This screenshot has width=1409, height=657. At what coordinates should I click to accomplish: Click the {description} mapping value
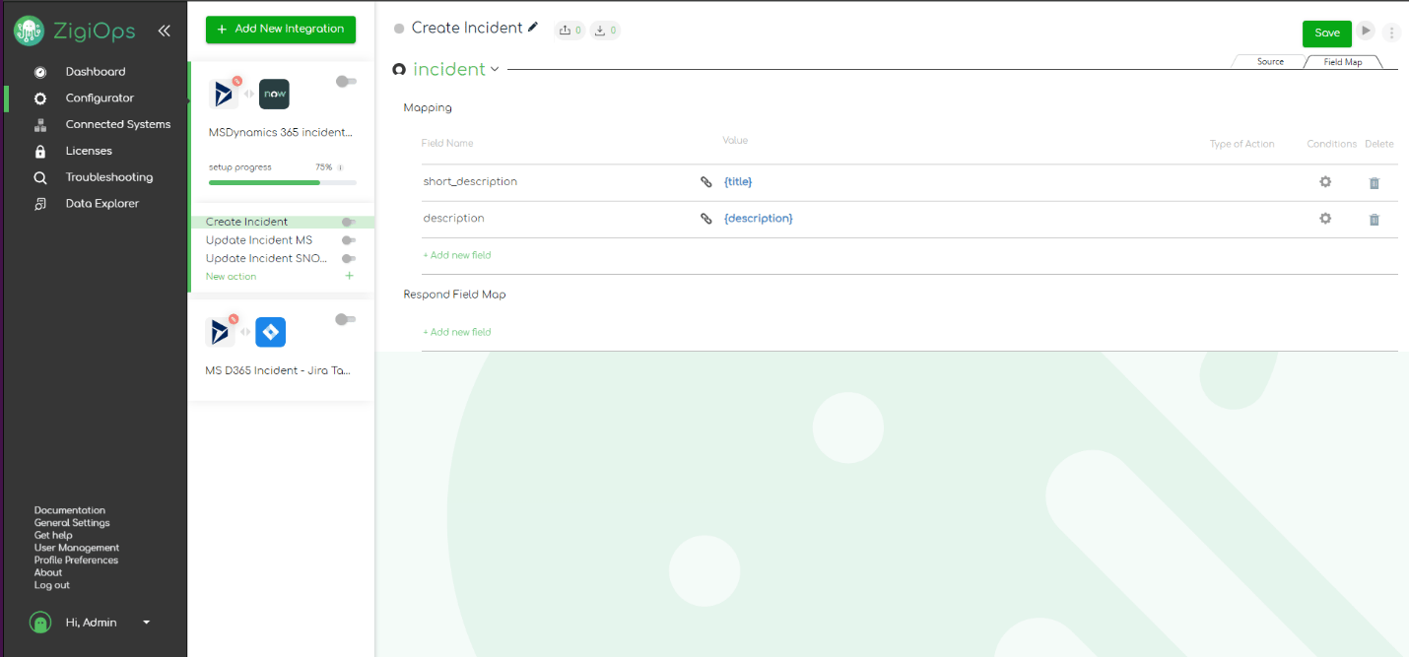click(x=759, y=219)
